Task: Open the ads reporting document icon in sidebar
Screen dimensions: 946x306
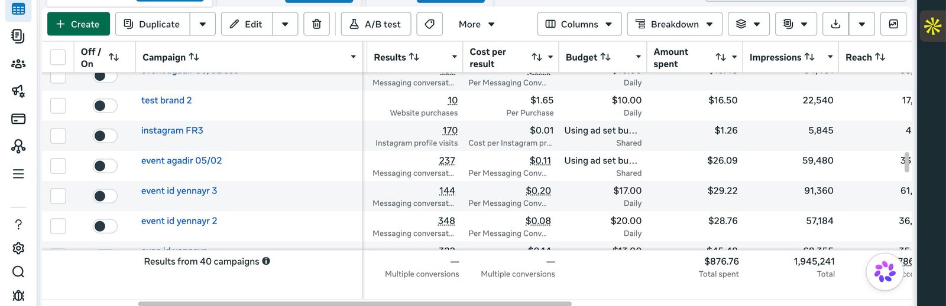Action: (x=18, y=36)
